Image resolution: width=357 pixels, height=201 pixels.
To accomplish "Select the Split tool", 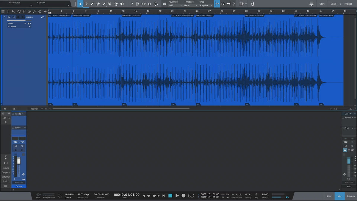I will (92, 4).
